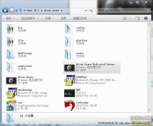Image resolution: width=153 pixels, height=126 pixels.
Task: Select Alien Swarm Dedicated Server batch icon
Action: (x=69, y=68)
